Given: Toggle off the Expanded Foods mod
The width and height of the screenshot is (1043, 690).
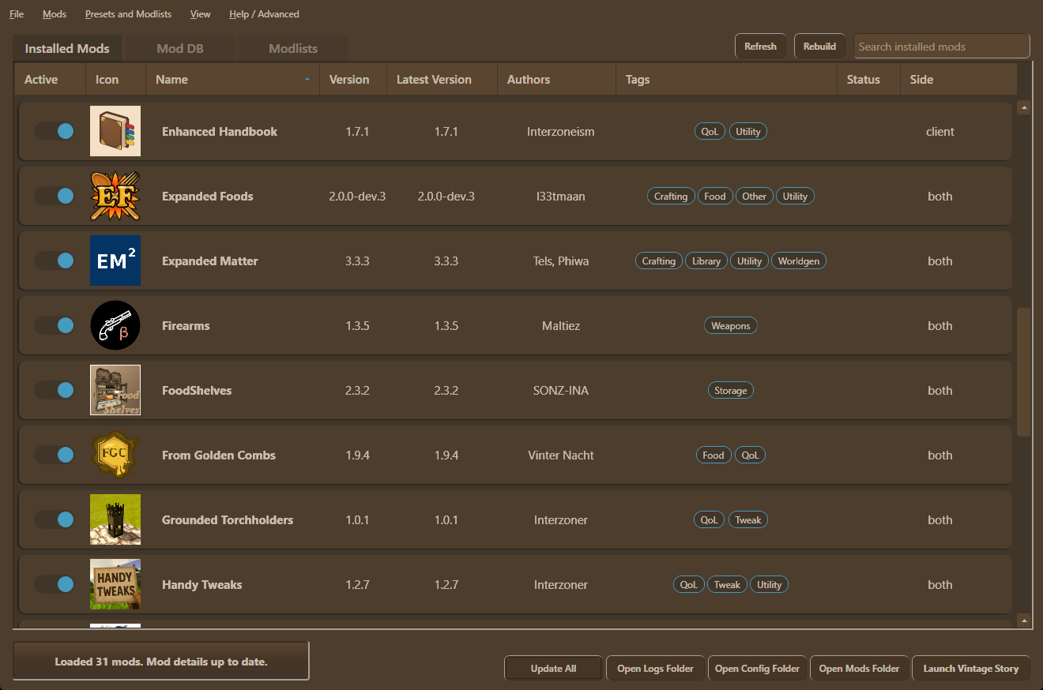Looking at the screenshot, I should (55, 196).
